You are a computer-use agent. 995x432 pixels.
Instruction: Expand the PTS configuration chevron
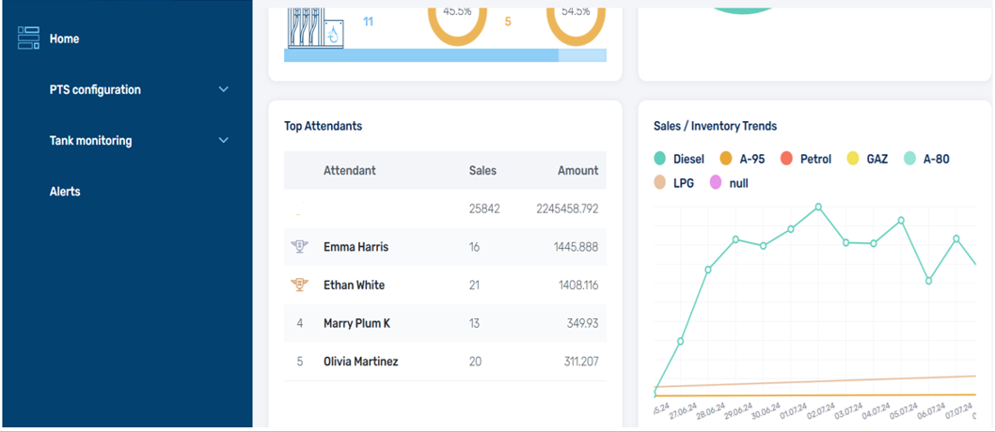click(223, 90)
